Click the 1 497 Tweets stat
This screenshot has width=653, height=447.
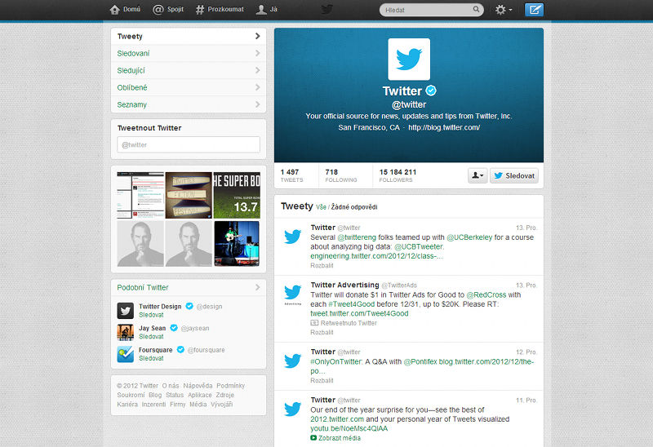point(291,175)
